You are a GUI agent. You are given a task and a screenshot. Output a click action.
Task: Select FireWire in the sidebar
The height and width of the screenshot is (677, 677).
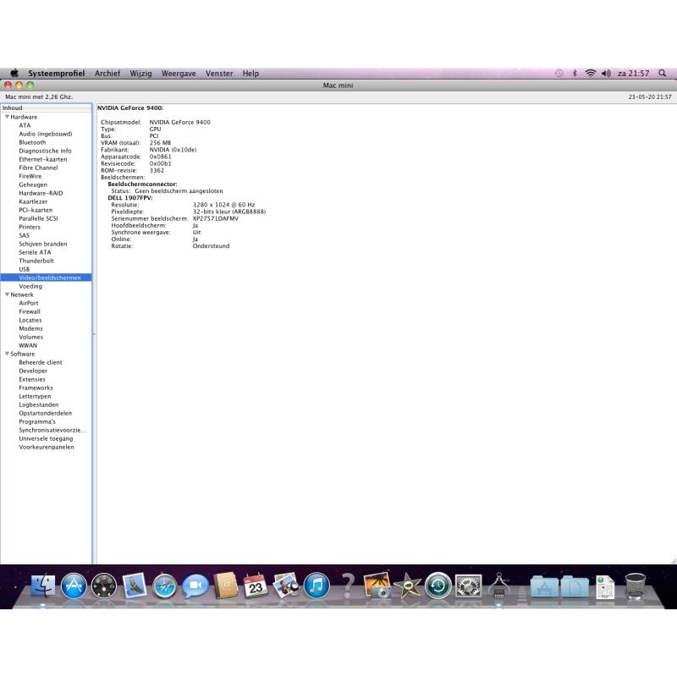[x=30, y=176]
